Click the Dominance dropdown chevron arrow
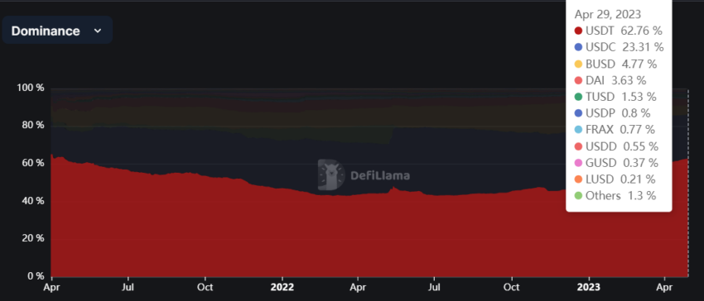This screenshot has width=704, height=301. tap(98, 31)
